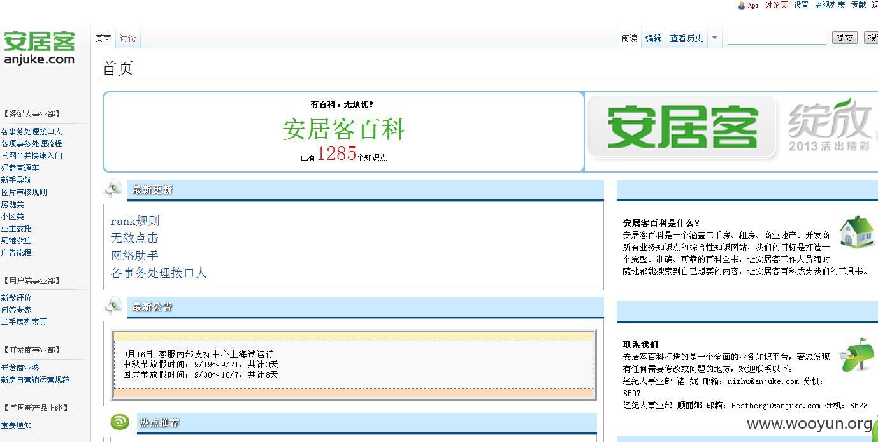Click the nizhu@anjuke.com email text
The height and width of the screenshot is (442, 878).
click(763, 381)
